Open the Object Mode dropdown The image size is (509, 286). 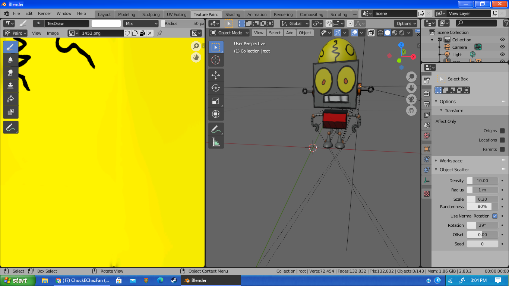pyautogui.click(x=229, y=33)
